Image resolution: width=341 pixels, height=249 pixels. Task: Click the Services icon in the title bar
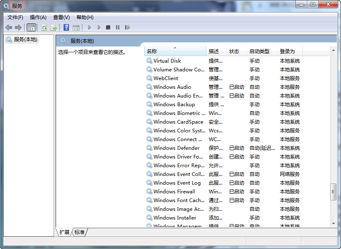tap(7, 6)
